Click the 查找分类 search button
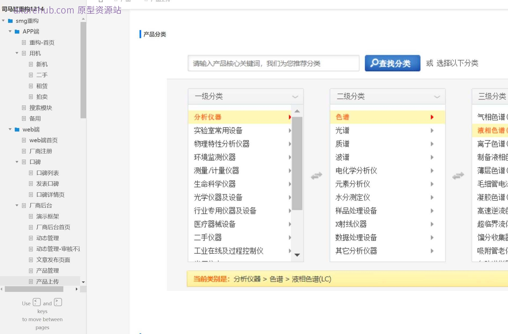 [x=392, y=63]
